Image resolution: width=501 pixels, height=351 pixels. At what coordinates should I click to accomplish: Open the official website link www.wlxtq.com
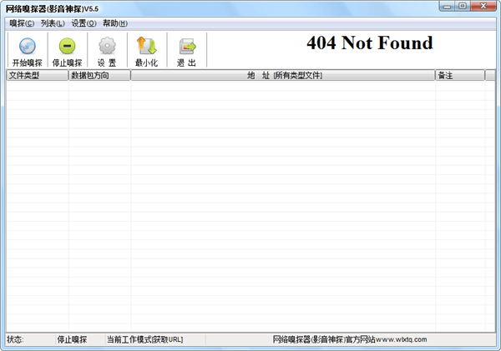401,339
